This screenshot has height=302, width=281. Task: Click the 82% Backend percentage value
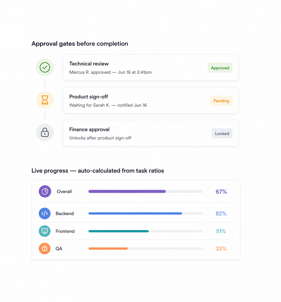point(221,214)
